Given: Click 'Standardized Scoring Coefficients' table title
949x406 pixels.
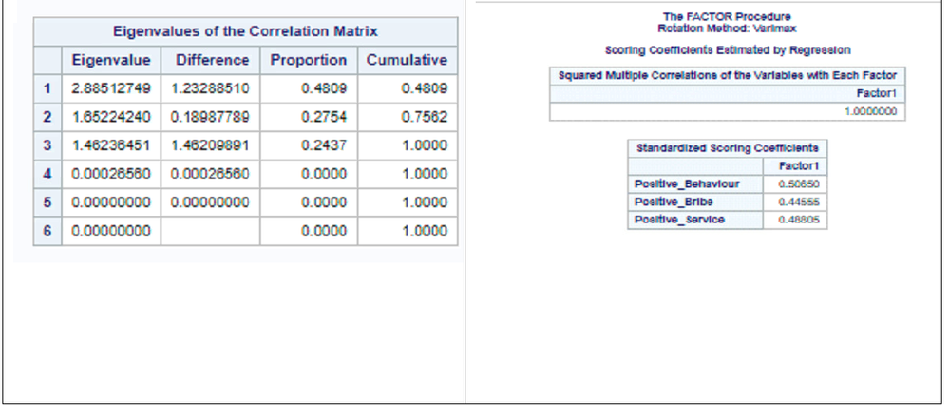Looking at the screenshot, I should (727, 148).
